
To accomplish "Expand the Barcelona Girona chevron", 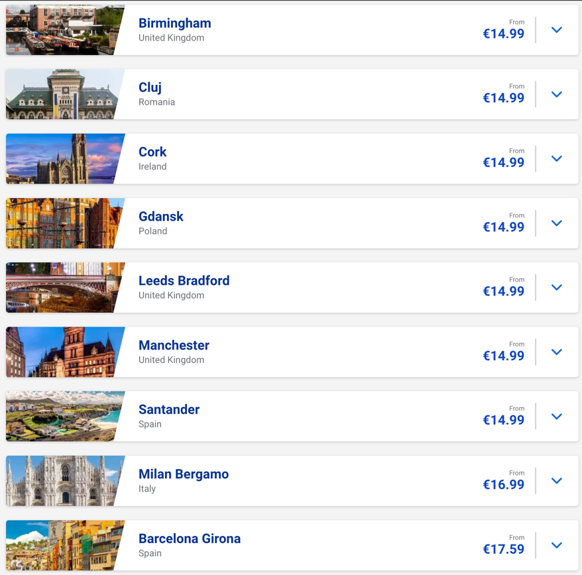I will tap(557, 545).
